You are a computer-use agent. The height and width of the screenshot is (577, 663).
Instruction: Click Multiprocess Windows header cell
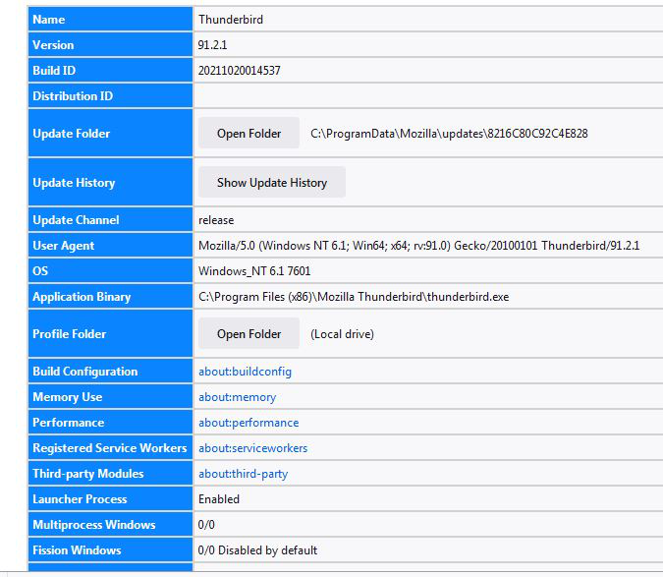pyautogui.click(x=110, y=524)
